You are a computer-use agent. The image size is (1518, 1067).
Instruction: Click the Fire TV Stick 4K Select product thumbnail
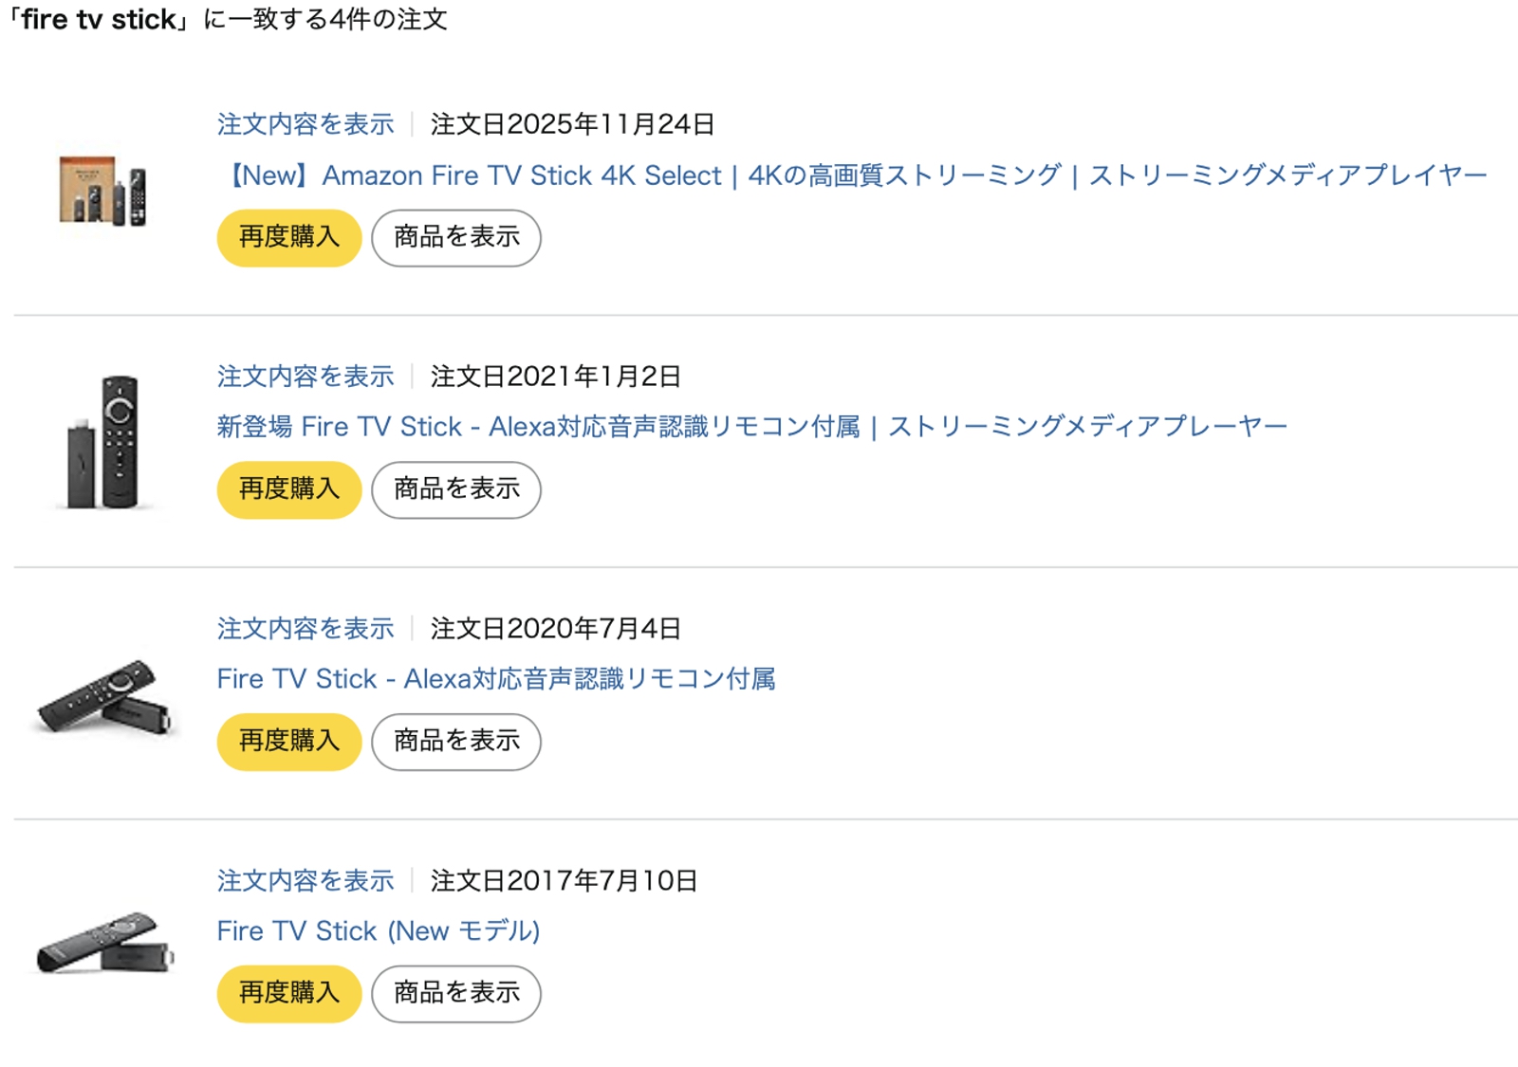(x=102, y=191)
